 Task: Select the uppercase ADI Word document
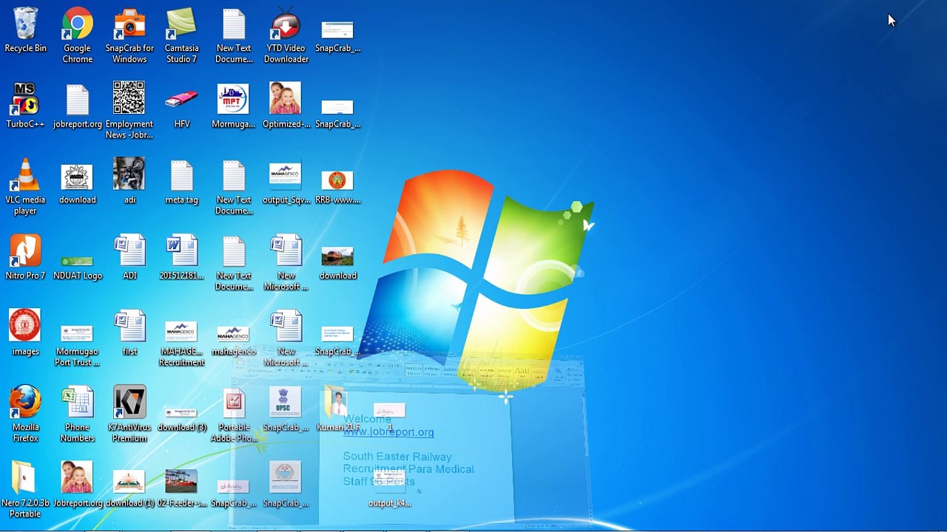tap(129, 258)
